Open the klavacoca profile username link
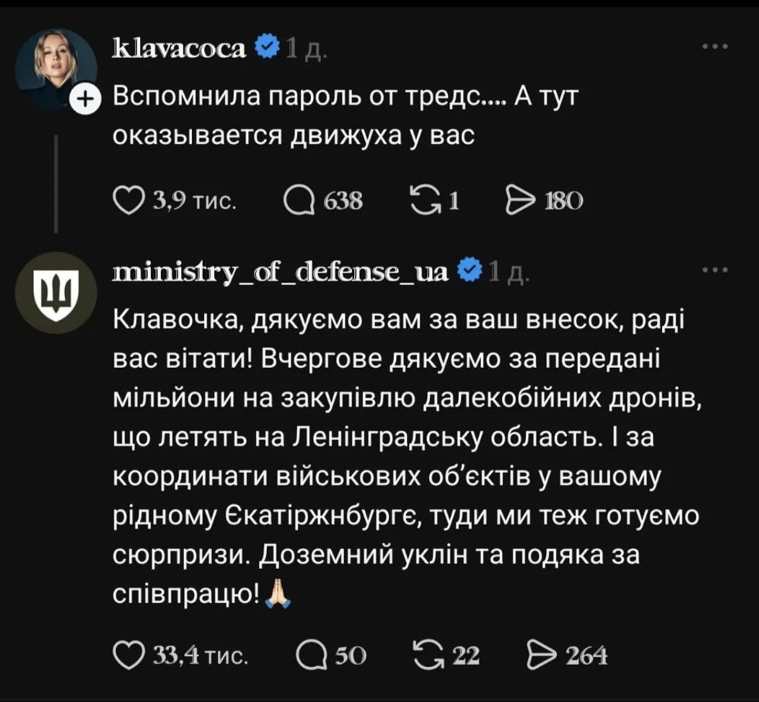The image size is (759, 702). coord(179,47)
